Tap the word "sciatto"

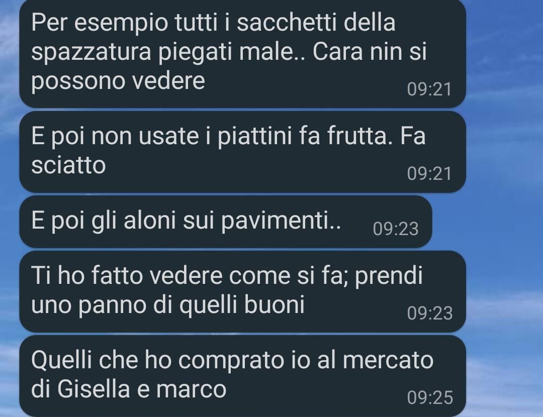68,165
